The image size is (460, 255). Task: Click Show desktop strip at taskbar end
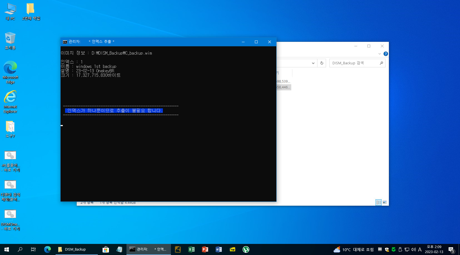[x=459, y=249]
